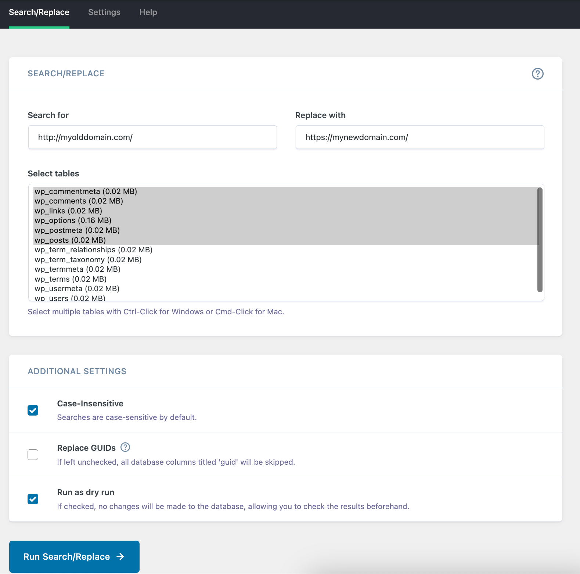Pick wp_term_relationships from the table list
Viewport: 580px width, 574px height.
(93, 250)
